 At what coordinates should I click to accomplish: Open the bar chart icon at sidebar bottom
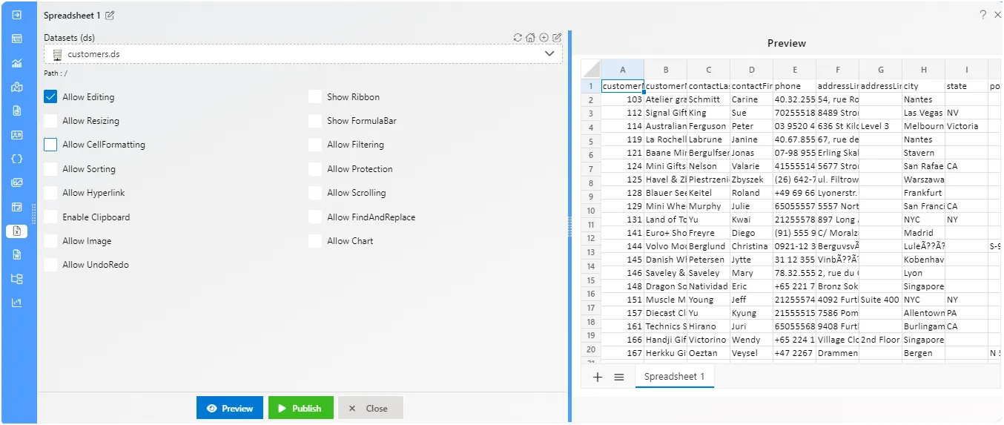pos(17,303)
